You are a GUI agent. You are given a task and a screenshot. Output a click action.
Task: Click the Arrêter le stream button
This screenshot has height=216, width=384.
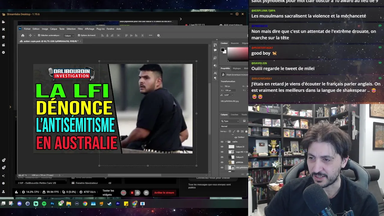(164, 193)
